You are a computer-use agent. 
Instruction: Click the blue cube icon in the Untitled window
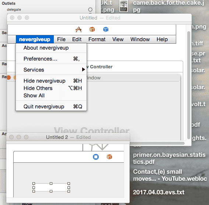click(106, 29)
